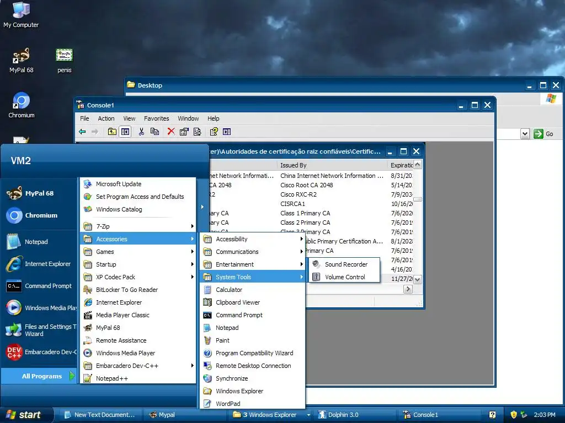The width and height of the screenshot is (565, 423).
Task: Launch BitLocker To Go Reader
Action: 138,290
